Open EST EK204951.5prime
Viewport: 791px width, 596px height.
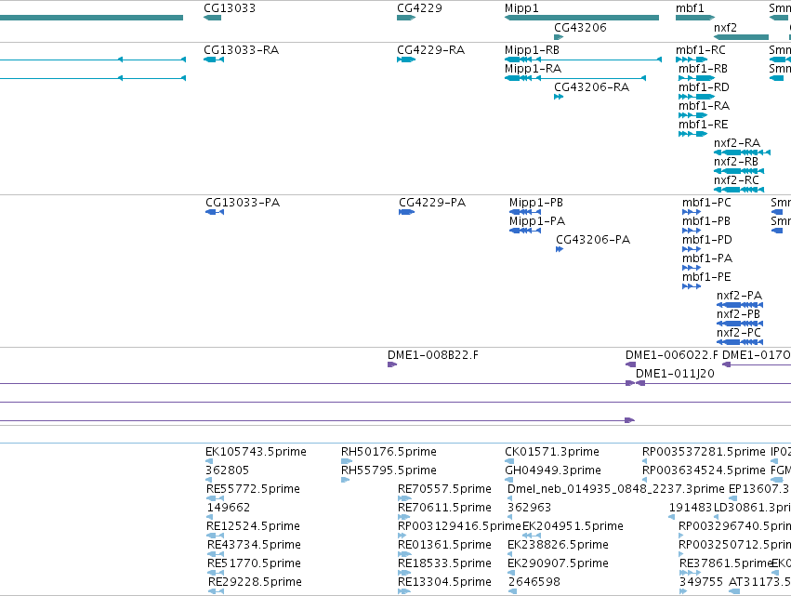(531, 536)
